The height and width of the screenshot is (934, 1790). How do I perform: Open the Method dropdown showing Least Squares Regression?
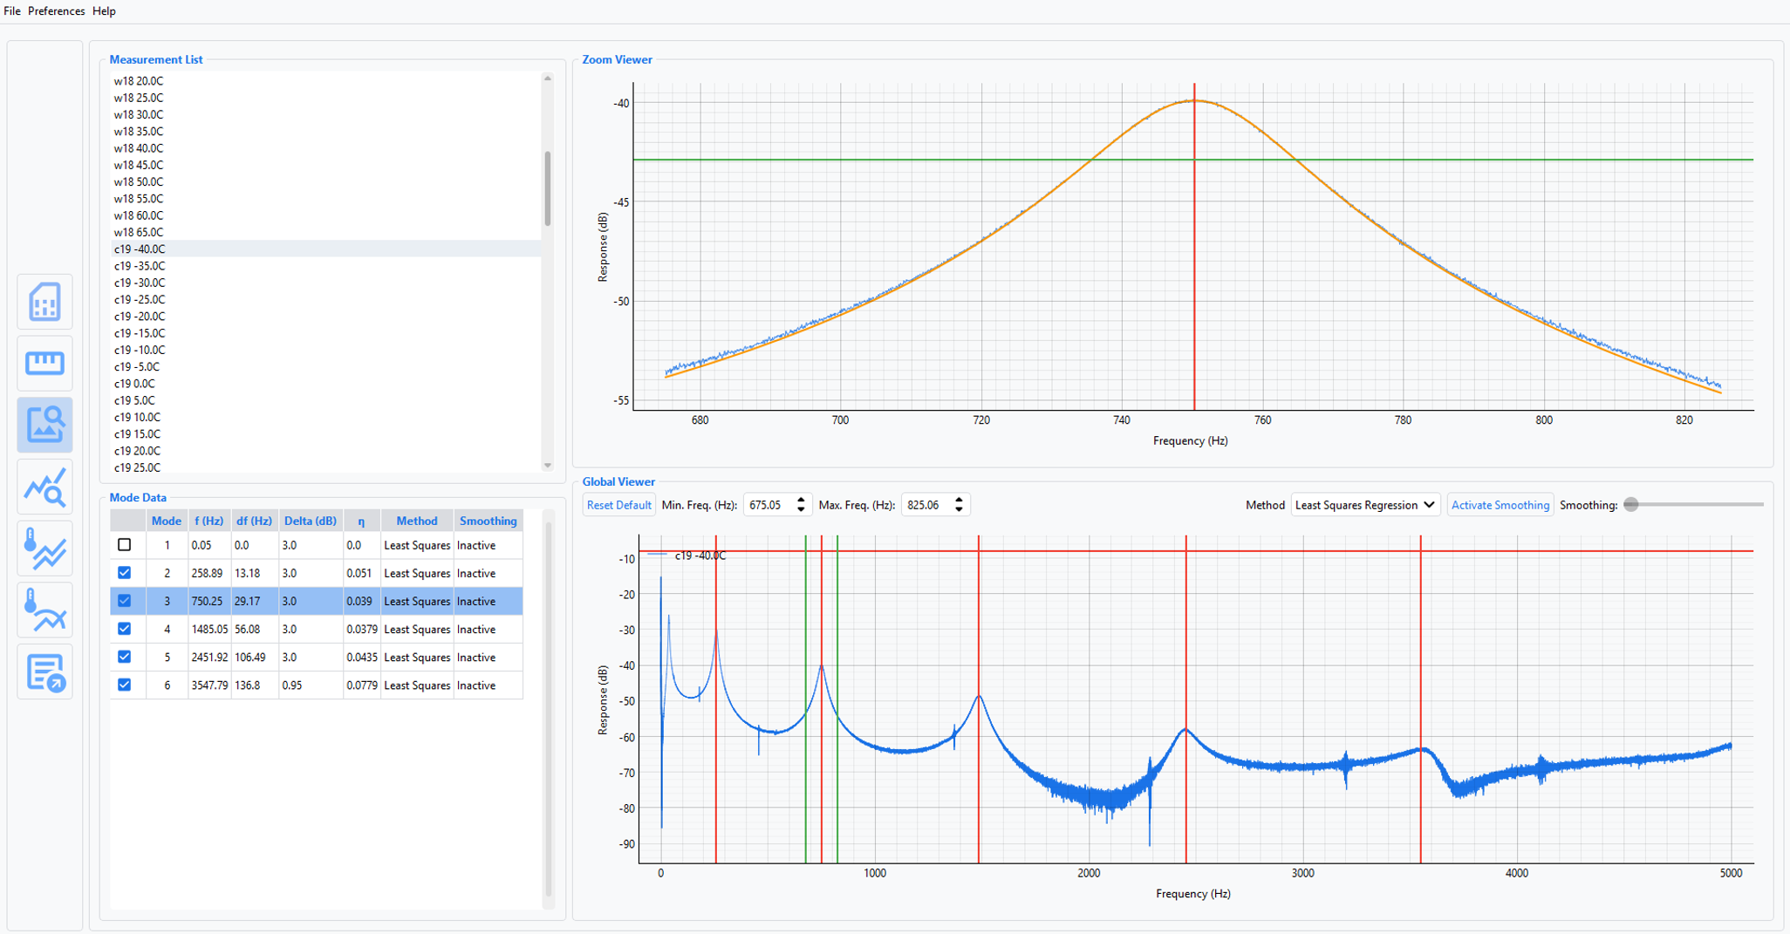point(1365,505)
